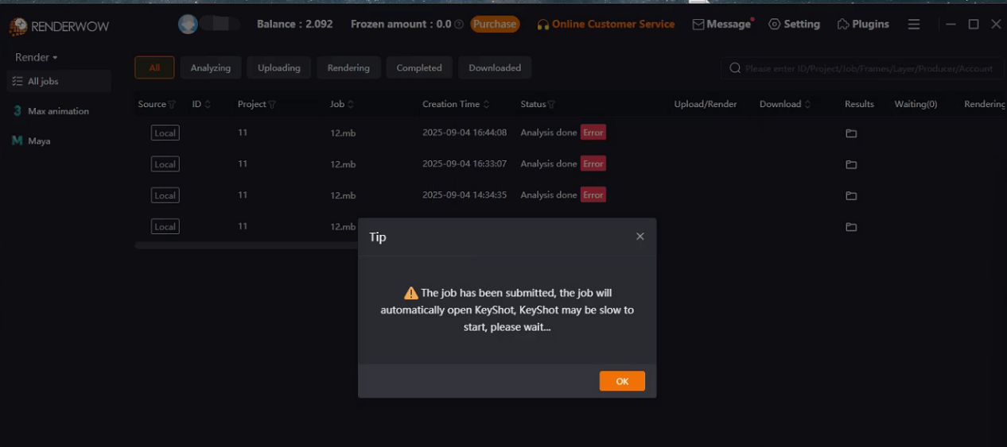This screenshot has width=1007, height=447.
Task: Click the Results column header
Action: 859,104
